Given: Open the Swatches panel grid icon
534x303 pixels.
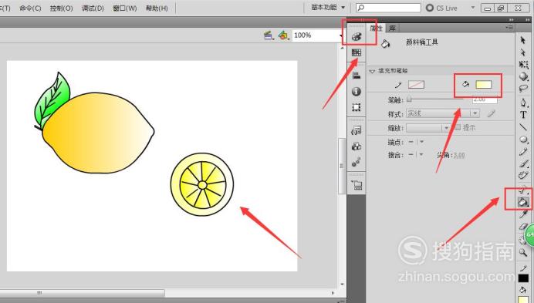Looking at the screenshot, I should tap(357, 52).
